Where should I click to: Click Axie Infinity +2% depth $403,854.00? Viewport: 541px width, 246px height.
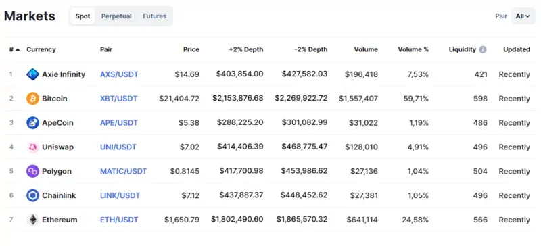[x=240, y=74]
